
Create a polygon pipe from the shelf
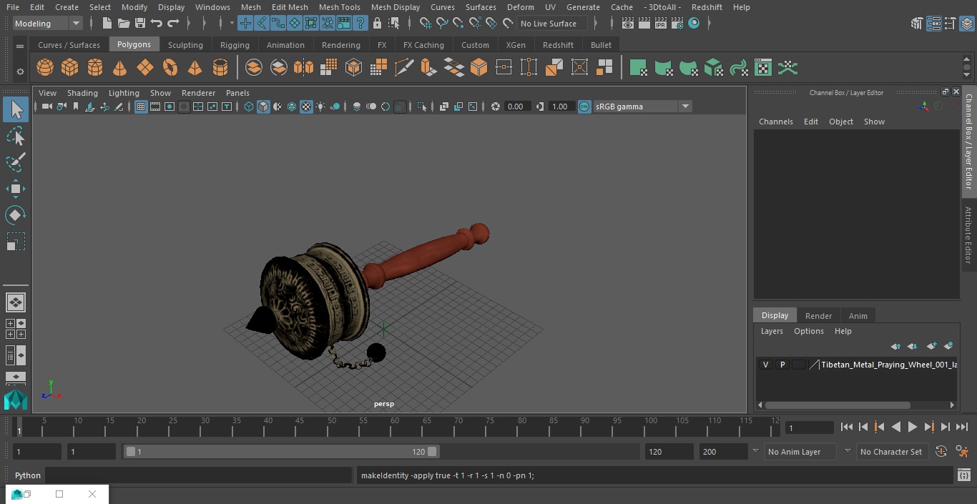point(220,68)
